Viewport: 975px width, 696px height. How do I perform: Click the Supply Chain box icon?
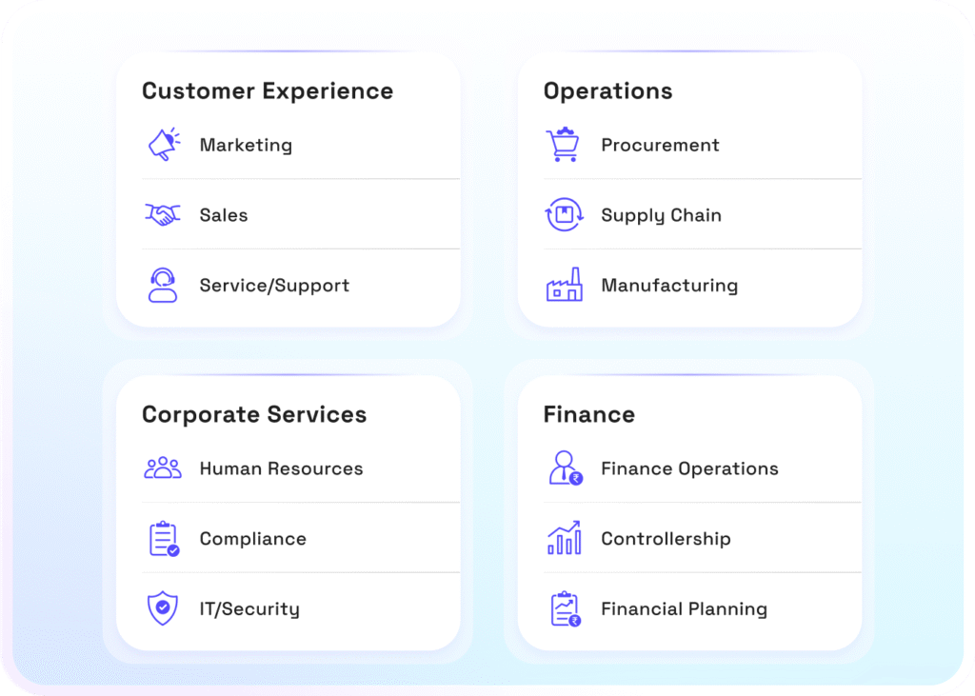coord(564,215)
